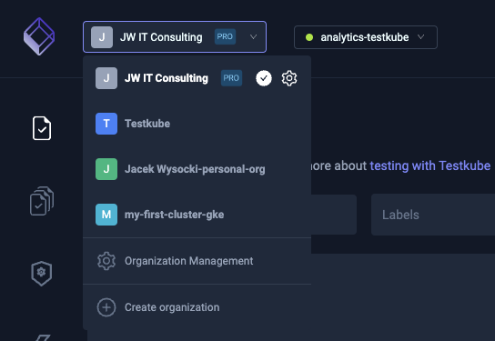Open the shield gear sidebar icon
The height and width of the screenshot is (341, 495).
click(41, 274)
